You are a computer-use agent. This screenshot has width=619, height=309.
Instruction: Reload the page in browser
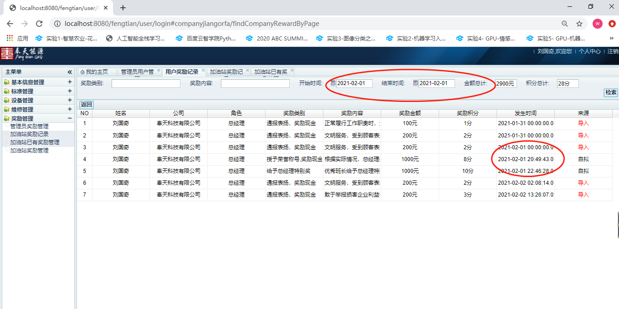[39, 24]
